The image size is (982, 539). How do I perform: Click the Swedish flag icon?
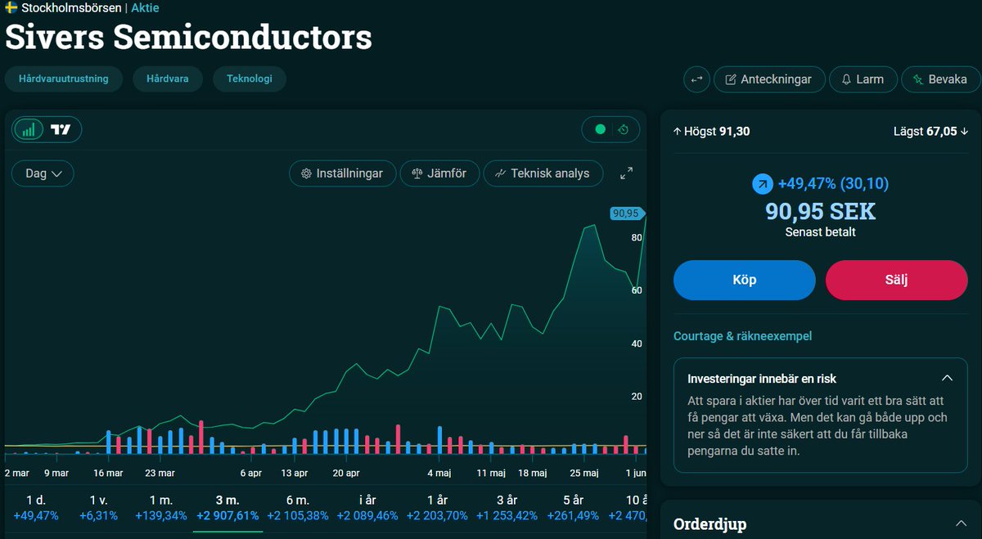(x=11, y=8)
